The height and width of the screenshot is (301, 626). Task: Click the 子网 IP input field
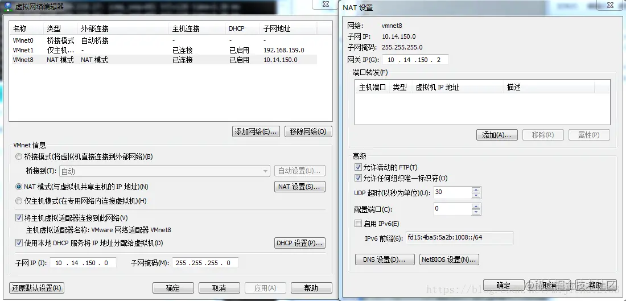click(83, 263)
